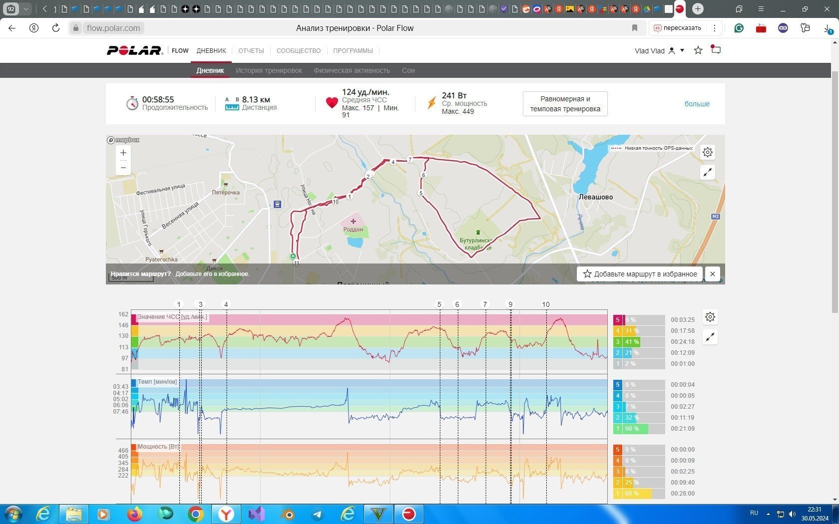Open Firefox from the taskbar

coord(134,514)
